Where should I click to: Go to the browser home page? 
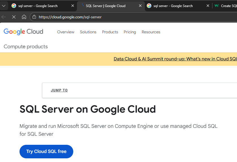coord(24,17)
